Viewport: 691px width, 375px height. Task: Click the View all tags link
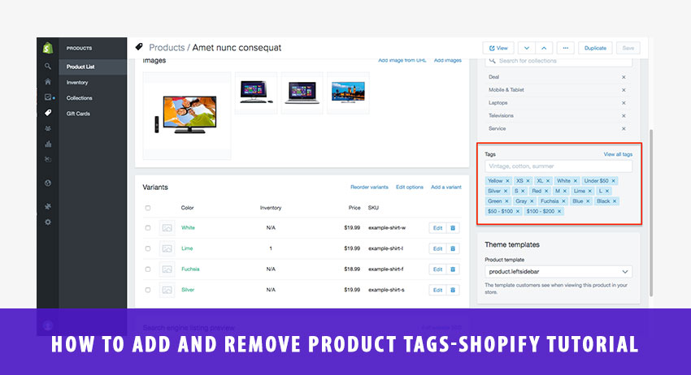[618, 154]
